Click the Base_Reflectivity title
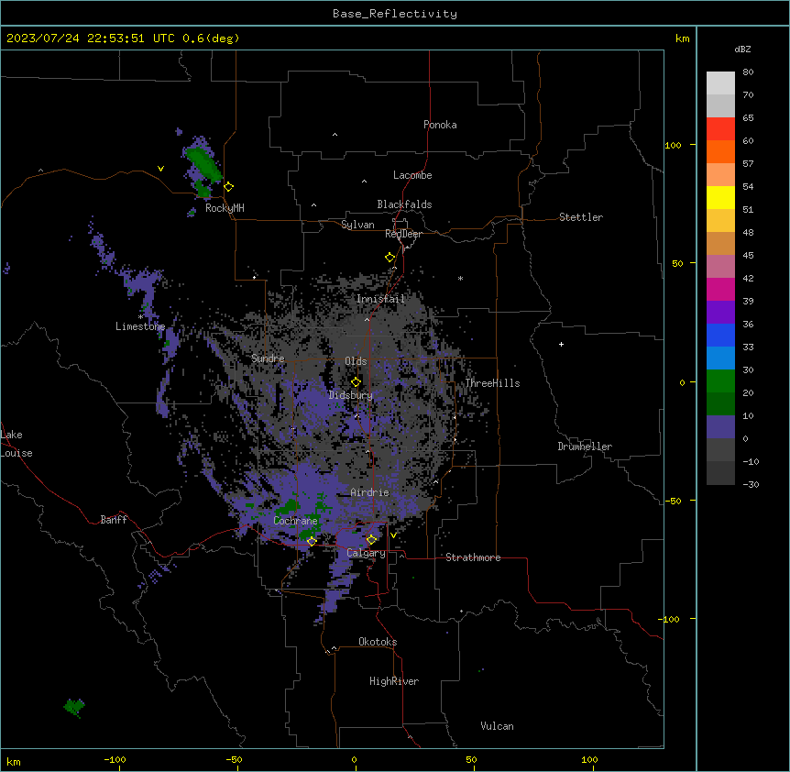This screenshot has height=772, width=790. 395,14
